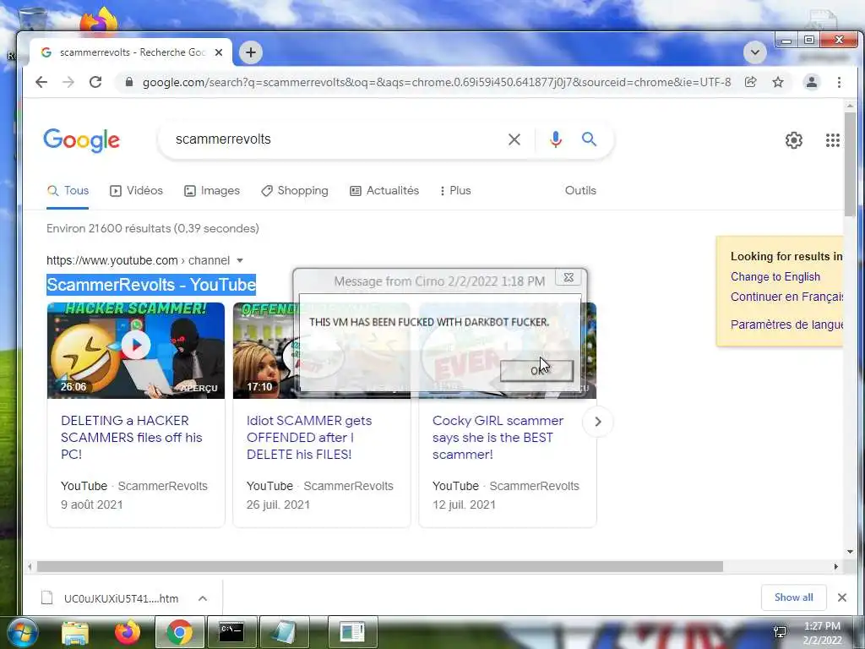
Task: Open the Windows Start menu orb
Action: point(23,632)
